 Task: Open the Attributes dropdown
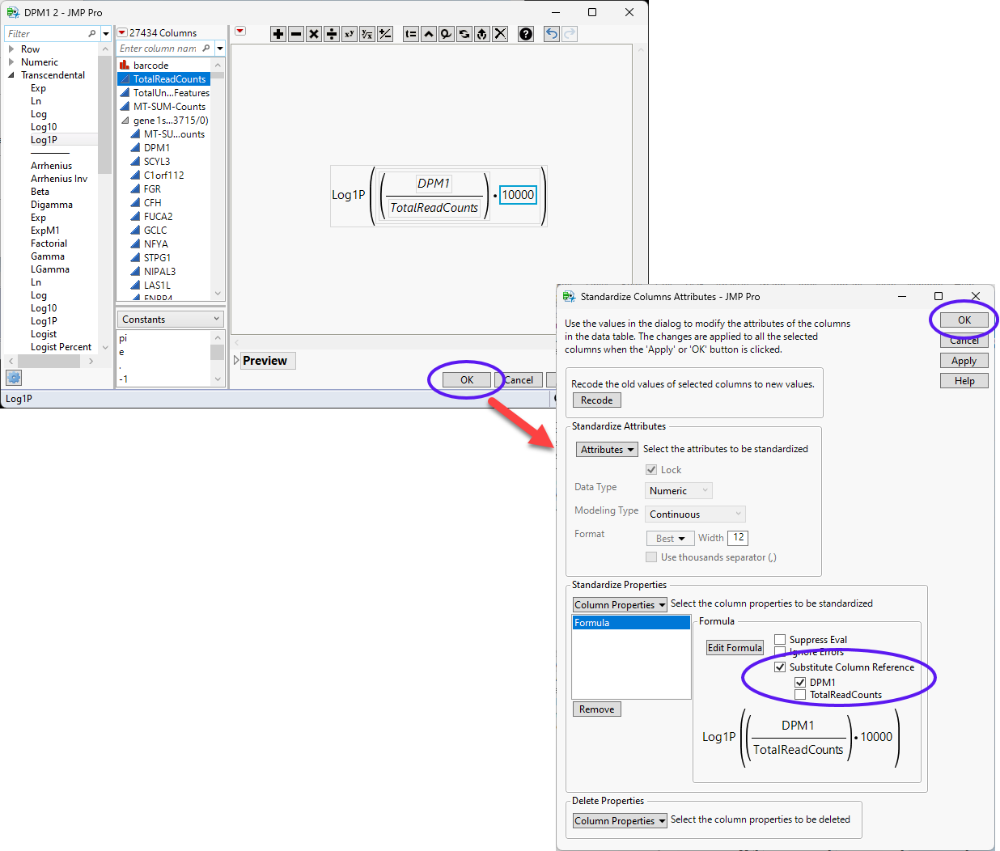click(x=608, y=450)
